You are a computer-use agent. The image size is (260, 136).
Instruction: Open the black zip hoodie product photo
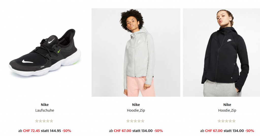pyautogui.click(x=221, y=52)
